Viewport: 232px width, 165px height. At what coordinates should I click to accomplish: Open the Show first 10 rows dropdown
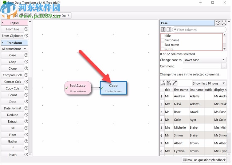pos(209,83)
